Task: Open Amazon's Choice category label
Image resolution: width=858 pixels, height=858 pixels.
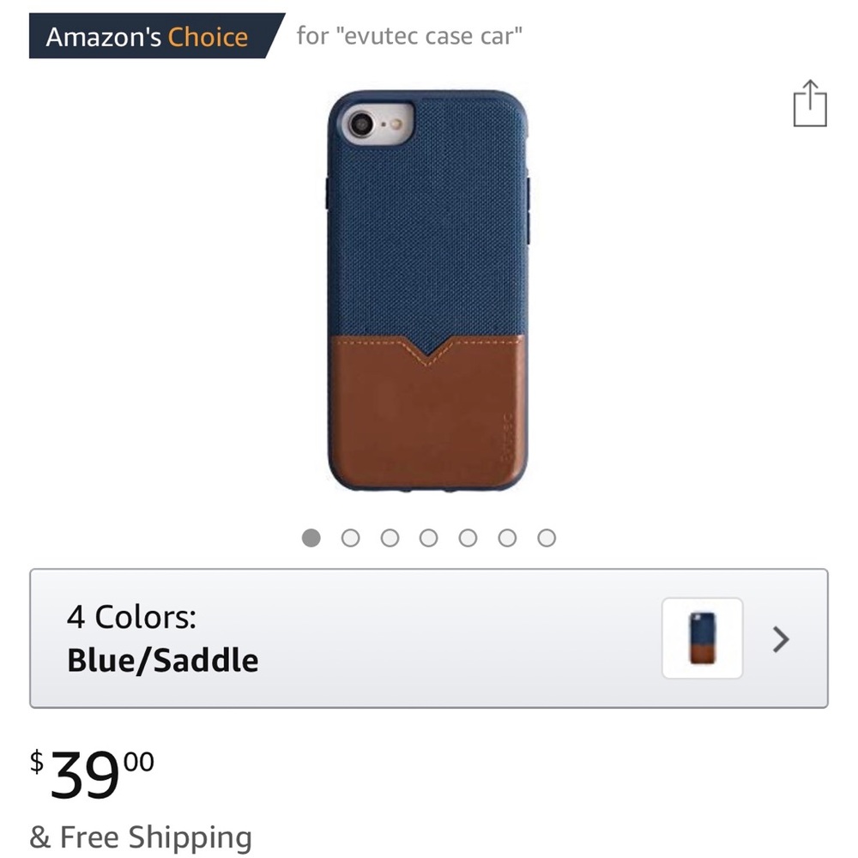Action: click(146, 36)
